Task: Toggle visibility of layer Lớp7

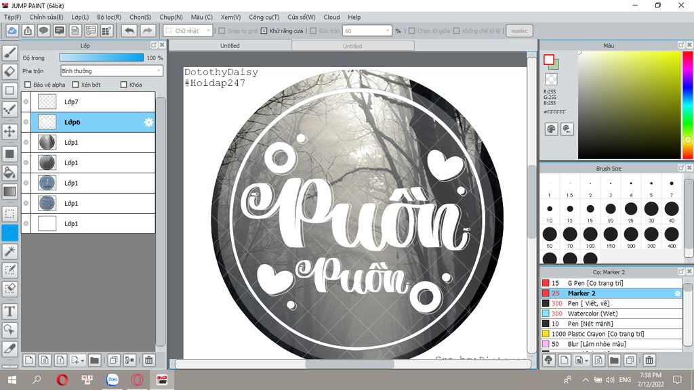Action: click(26, 102)
